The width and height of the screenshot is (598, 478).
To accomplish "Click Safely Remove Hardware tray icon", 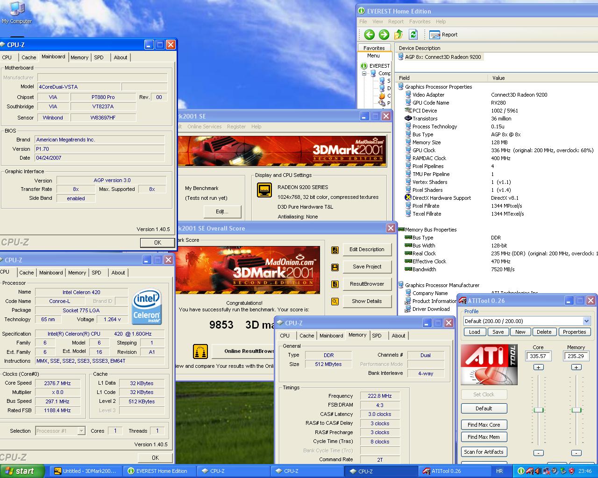I will (563, 471).
